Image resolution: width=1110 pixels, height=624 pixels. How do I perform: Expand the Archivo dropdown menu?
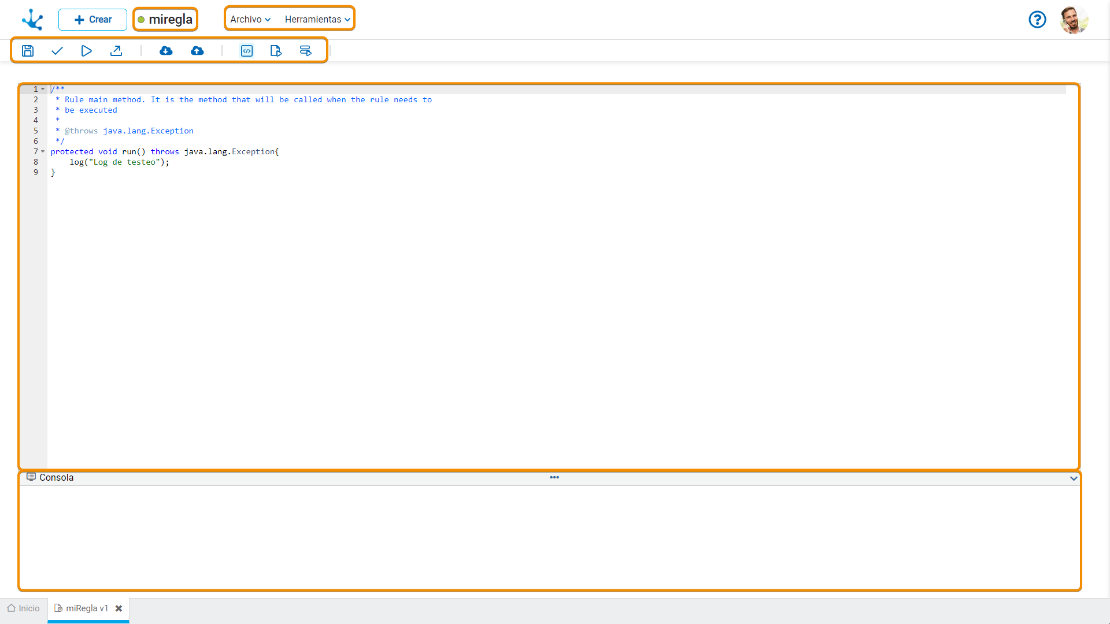(x=249, y=19)
